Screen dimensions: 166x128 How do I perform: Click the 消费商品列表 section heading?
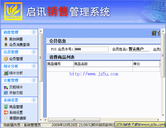click(x=62, y=57)
